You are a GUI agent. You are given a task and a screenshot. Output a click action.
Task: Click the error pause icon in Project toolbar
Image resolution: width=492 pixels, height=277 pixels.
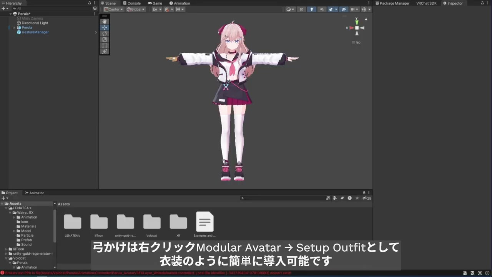[x=349, y=198]
